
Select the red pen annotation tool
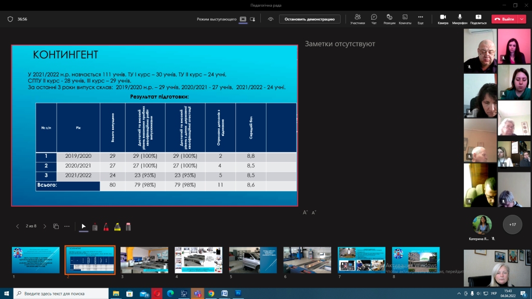click(x=106, y=226)
